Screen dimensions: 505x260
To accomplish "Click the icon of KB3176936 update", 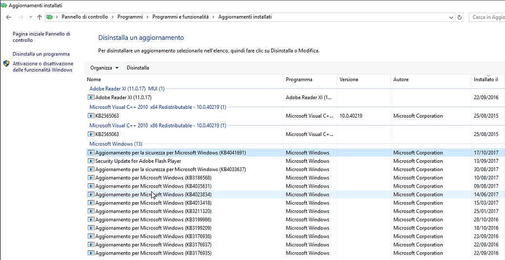I will 91,236.
